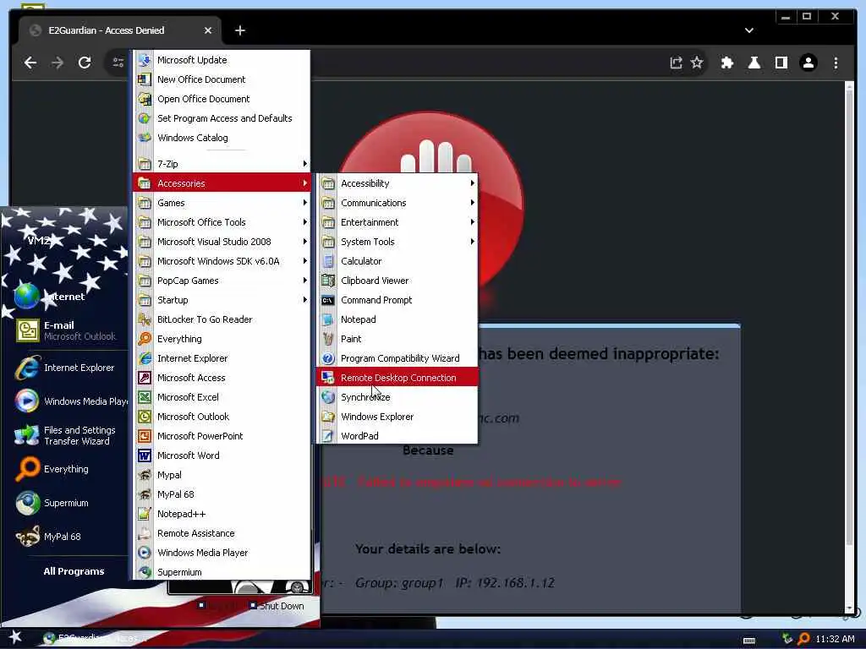Click the Shut Down button
Screen dimensions: 866x649
pos(277,605)
